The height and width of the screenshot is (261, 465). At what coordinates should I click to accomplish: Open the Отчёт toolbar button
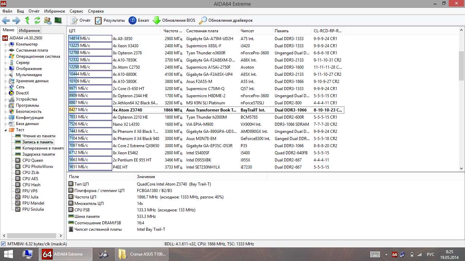point(81,20)
